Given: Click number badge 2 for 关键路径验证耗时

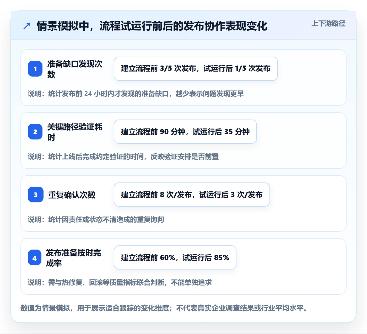Looking at the screenshot, I should tap(35, 132).
